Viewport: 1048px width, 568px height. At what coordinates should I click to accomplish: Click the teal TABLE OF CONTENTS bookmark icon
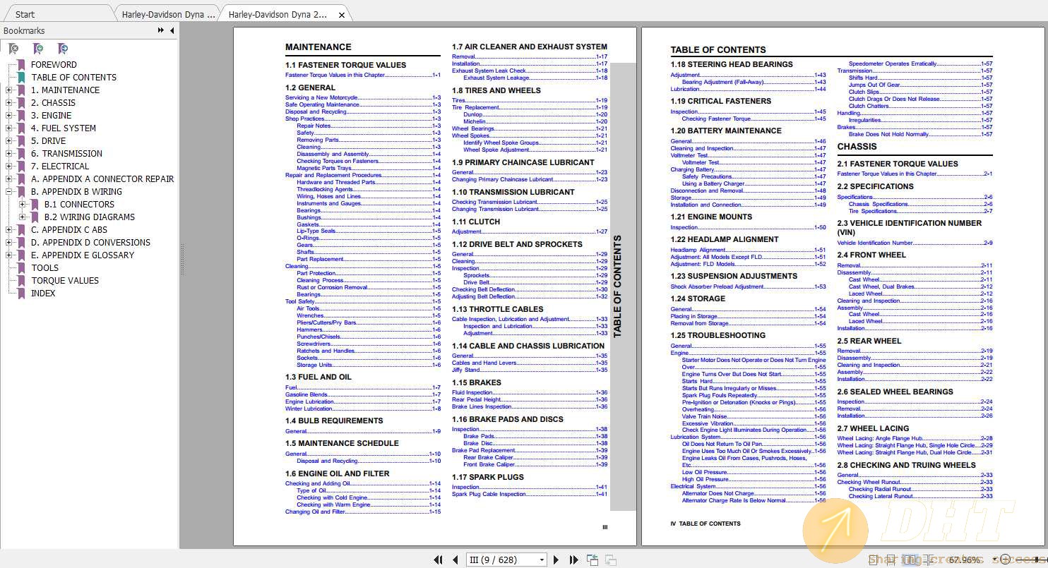[x=21, y=78]
